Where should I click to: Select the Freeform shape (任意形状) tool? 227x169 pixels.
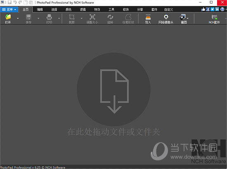128,17
